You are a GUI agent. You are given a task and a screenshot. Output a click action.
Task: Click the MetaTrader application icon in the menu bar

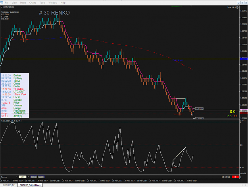tap(2, 2)
